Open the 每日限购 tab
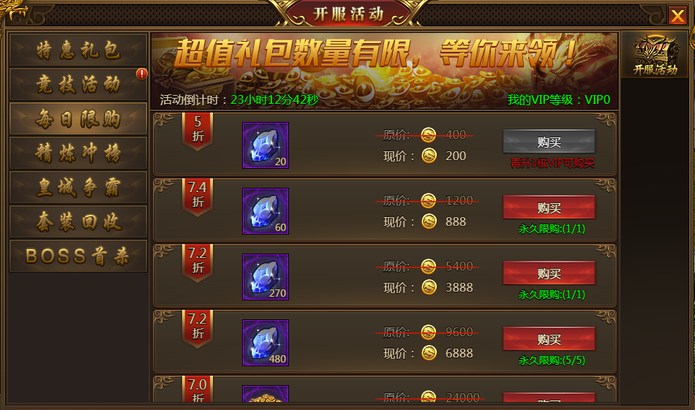 pyautogui.click(x=78, y=118)
